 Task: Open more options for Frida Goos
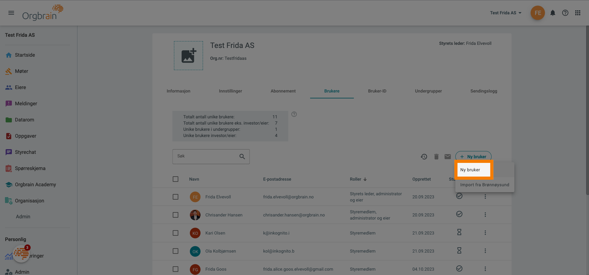(485, 269)
